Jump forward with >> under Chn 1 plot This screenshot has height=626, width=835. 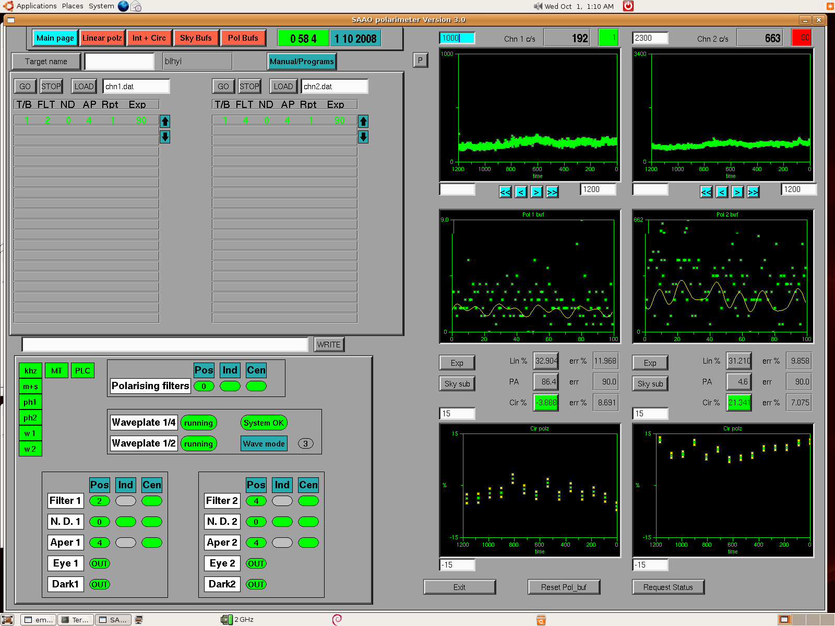(x=552, y=192)
